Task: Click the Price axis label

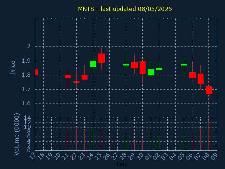Action: [13, 68]
